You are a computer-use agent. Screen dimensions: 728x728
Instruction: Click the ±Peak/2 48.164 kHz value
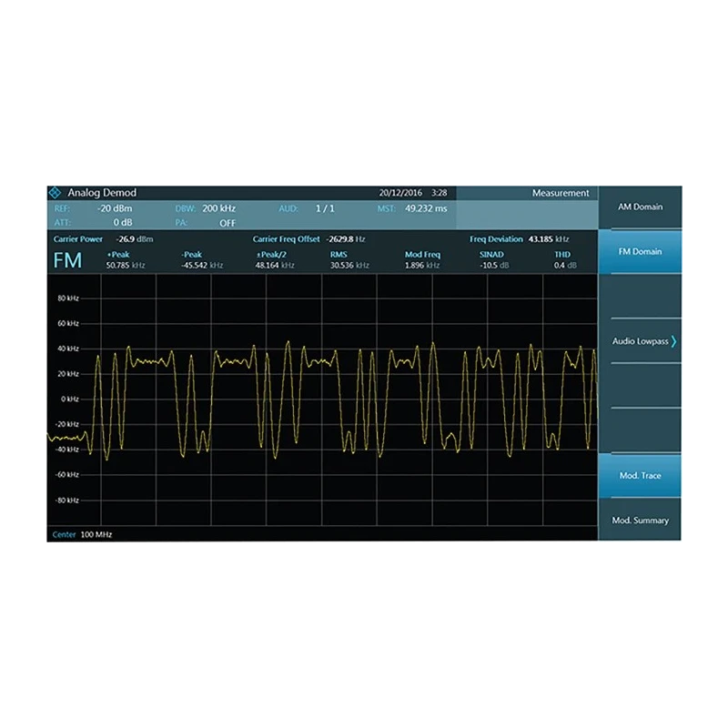(275, 265)
